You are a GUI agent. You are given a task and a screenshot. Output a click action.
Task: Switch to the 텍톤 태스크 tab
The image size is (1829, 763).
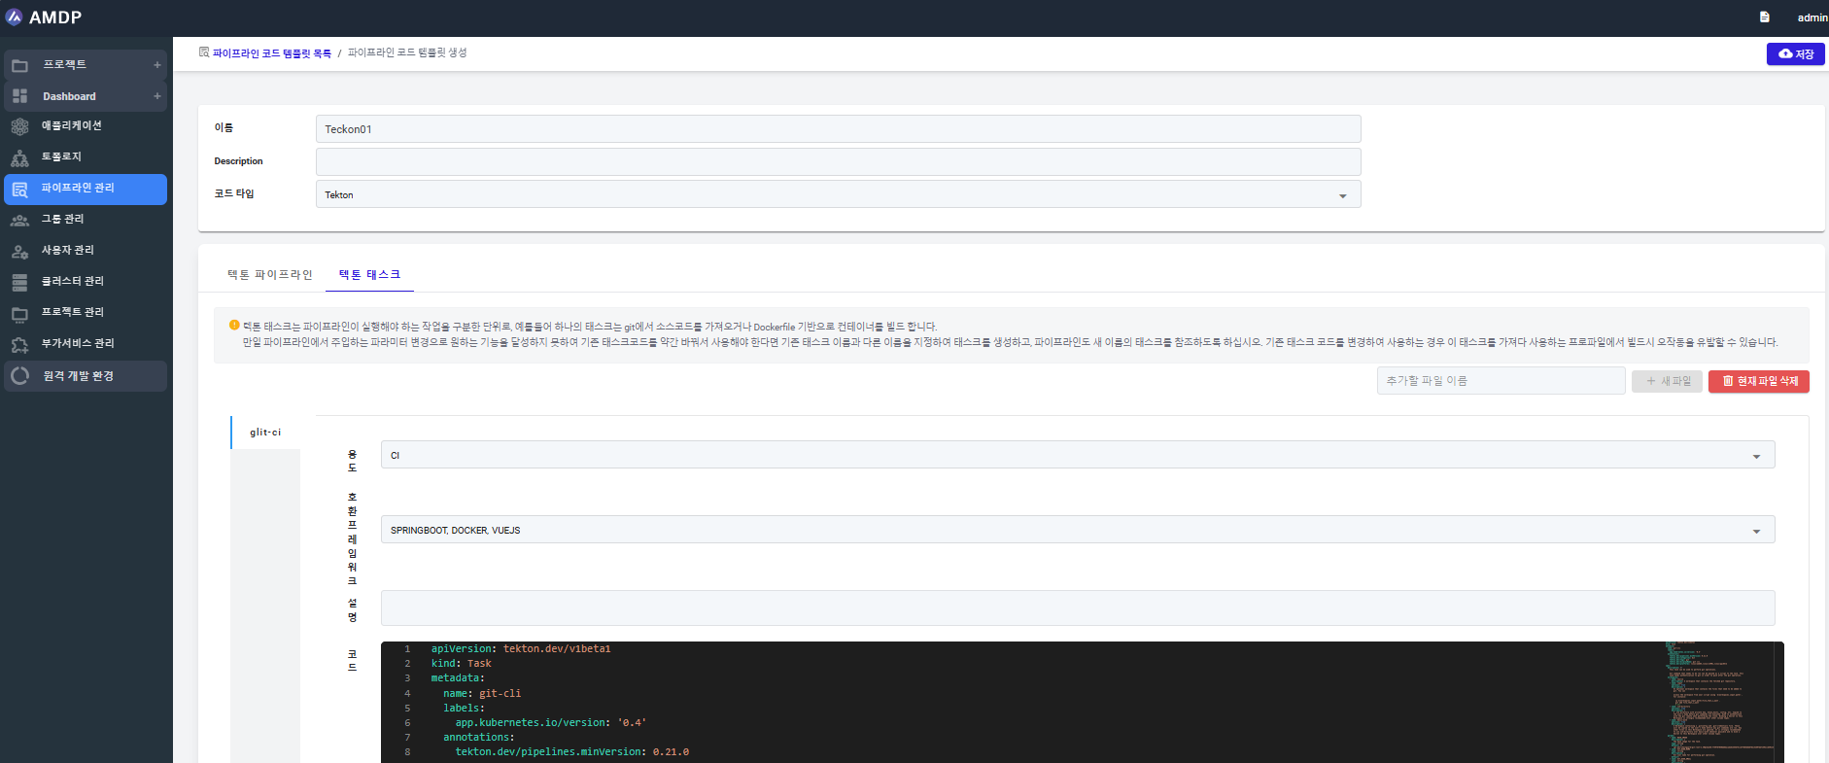point(369,275)
